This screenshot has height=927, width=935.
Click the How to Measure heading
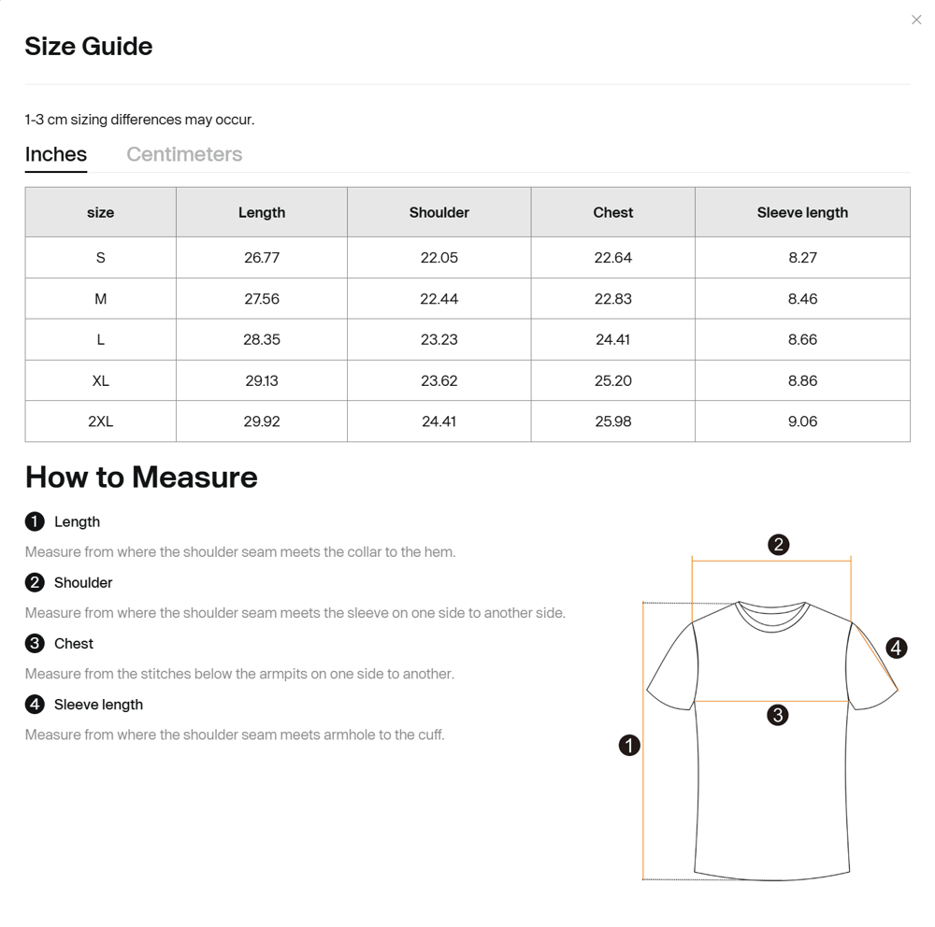tap(141, 477)
